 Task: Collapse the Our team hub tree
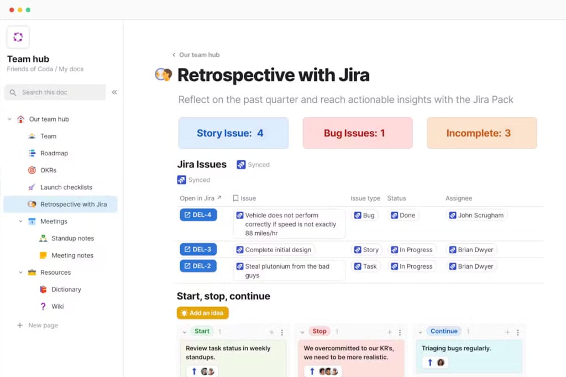(x=9, y=119)
